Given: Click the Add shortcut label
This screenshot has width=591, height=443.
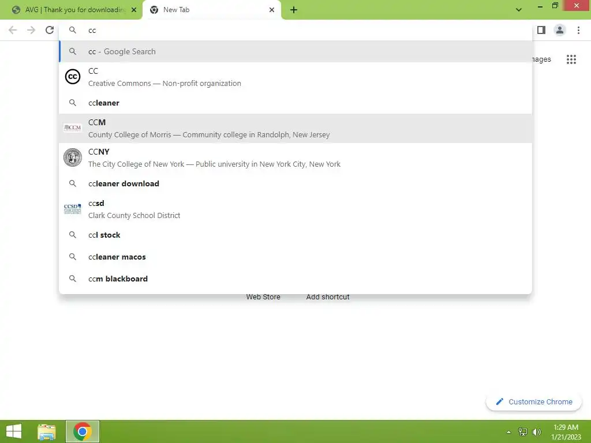Looking at the screenshot, I should [328, 297].
